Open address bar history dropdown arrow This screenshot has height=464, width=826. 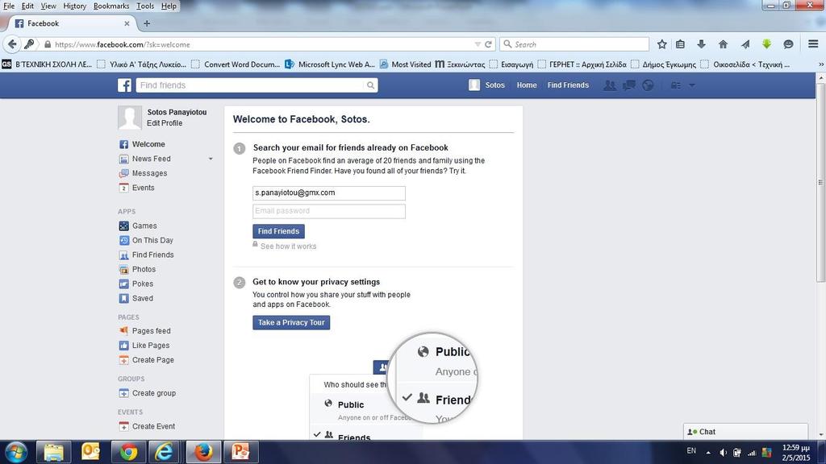478,44
